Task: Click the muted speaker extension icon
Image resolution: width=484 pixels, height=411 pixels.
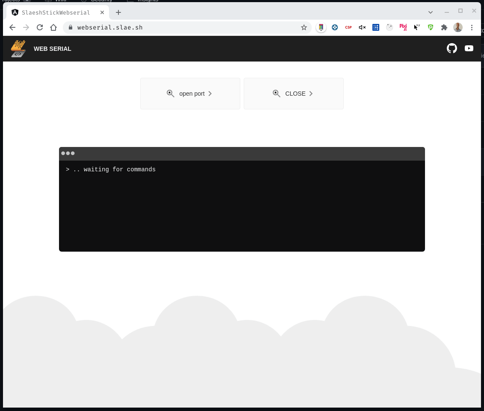Action: click(x=362, y=27)
